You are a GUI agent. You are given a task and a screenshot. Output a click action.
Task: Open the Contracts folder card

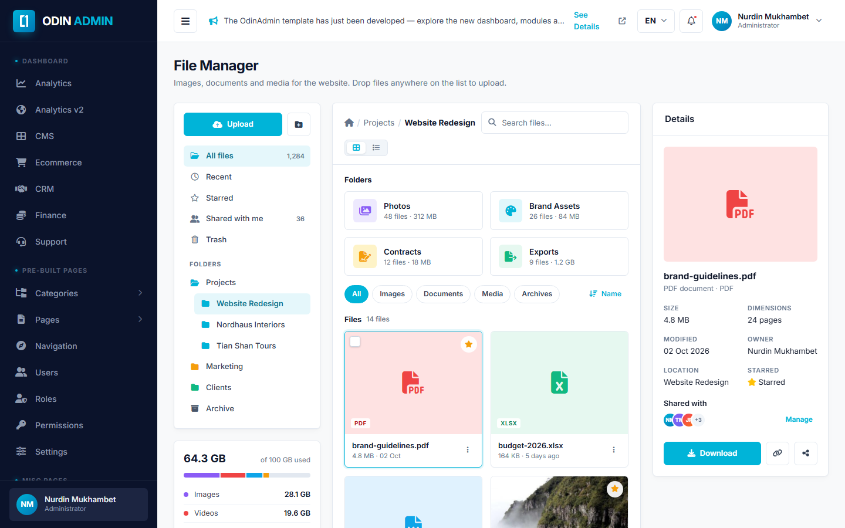point(414,256)
